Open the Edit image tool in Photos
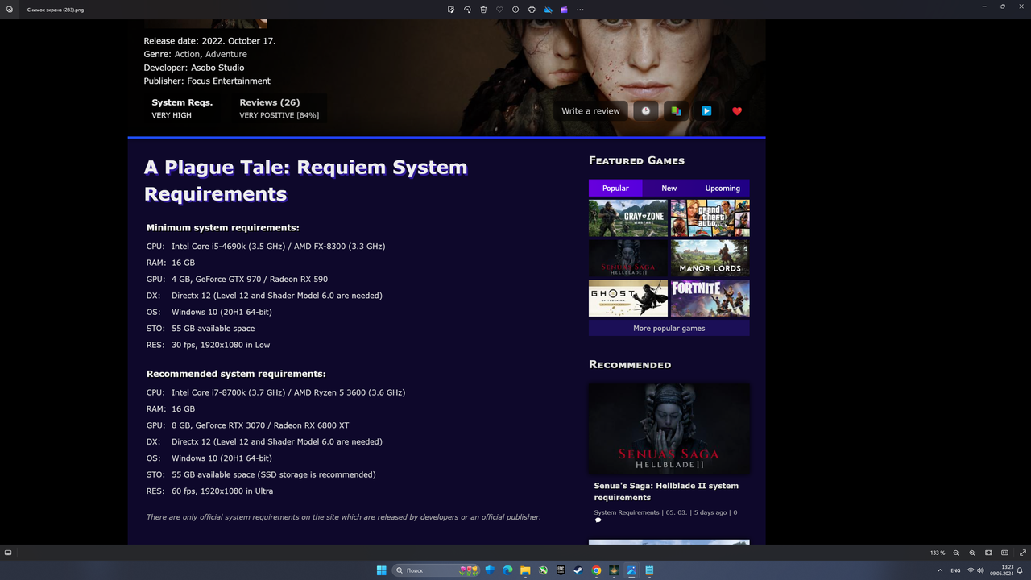 point(451,10)
